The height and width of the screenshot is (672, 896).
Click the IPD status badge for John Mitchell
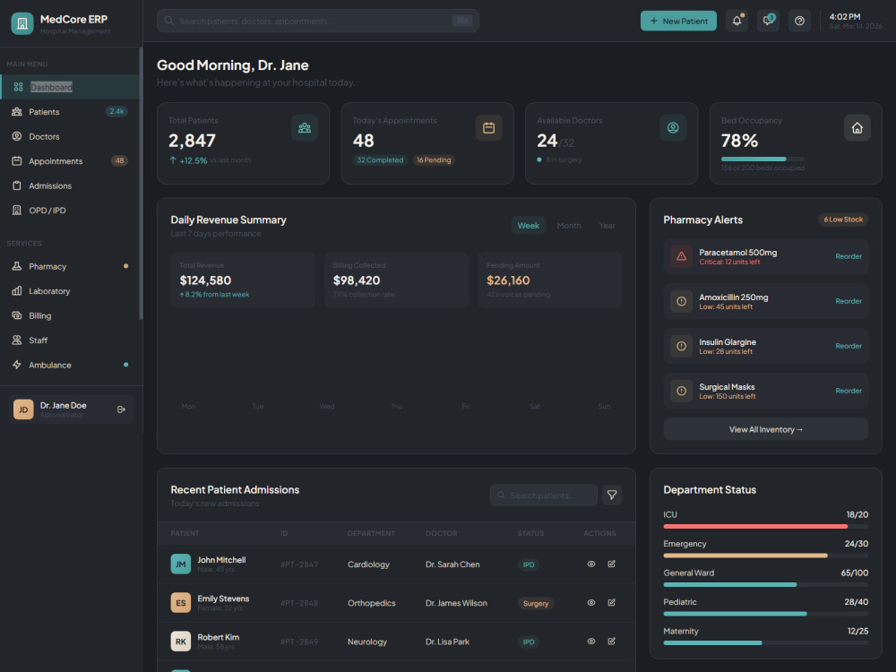coord(529,564)
